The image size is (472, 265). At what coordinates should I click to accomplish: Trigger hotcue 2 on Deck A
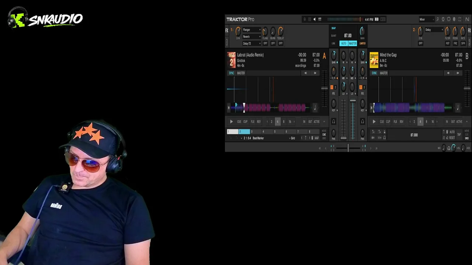point(244,132)
